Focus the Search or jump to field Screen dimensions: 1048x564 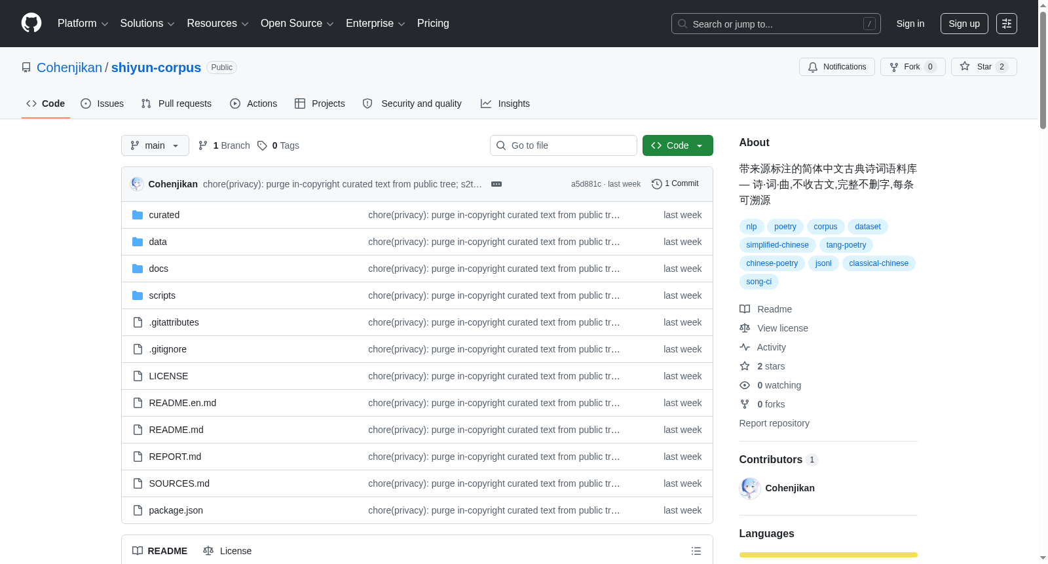776,24
